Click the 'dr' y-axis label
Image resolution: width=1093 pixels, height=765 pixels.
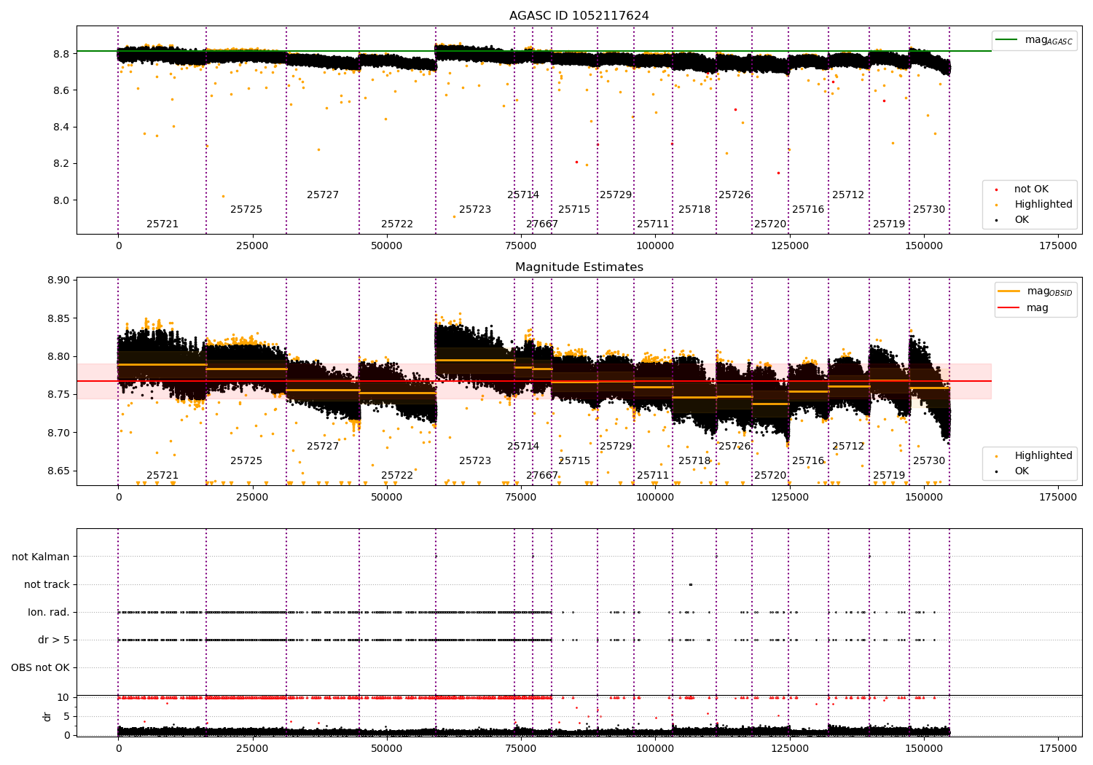(x=47, y=716)
